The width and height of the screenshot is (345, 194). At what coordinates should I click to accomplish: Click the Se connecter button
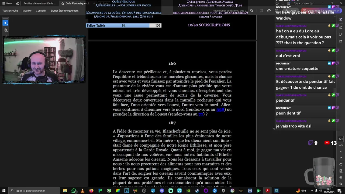click(304, 3)
